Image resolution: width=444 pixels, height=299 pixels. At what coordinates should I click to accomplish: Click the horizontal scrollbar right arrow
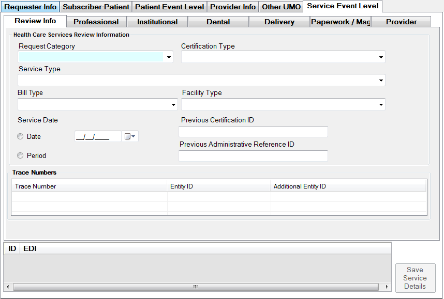[x=387, y=287]
